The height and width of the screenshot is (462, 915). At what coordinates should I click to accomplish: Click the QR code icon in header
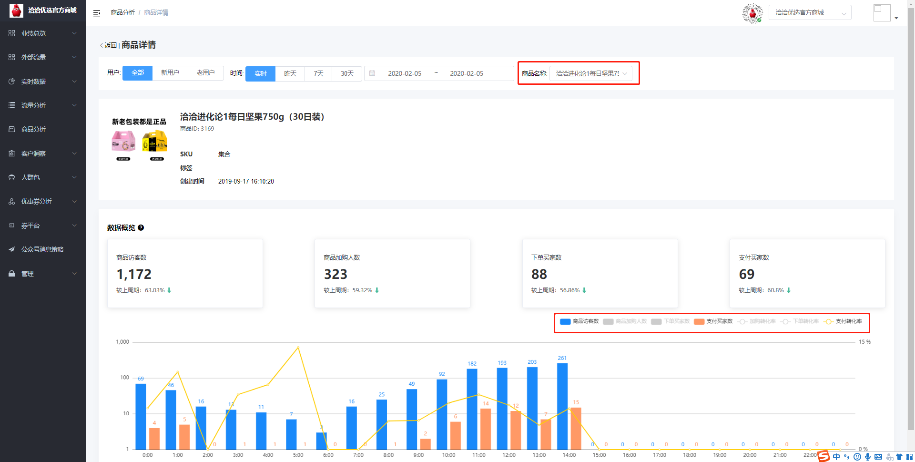click(x=752, y=13)
